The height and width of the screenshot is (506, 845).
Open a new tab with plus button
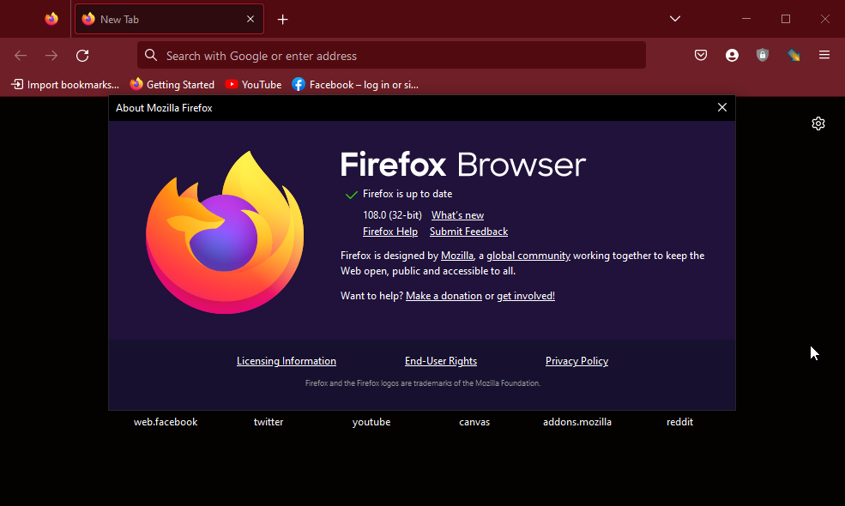pos(282,20)
